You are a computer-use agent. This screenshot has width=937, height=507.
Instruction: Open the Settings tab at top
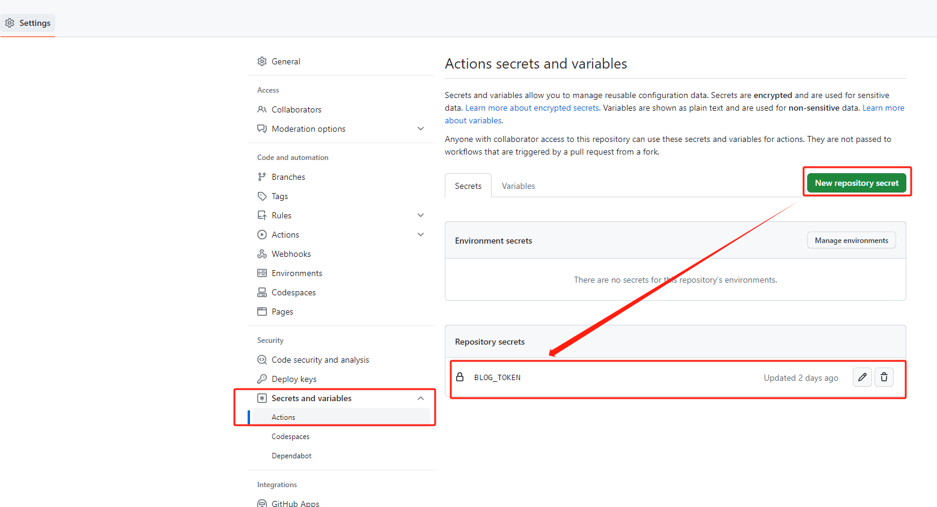coord(28,23)
